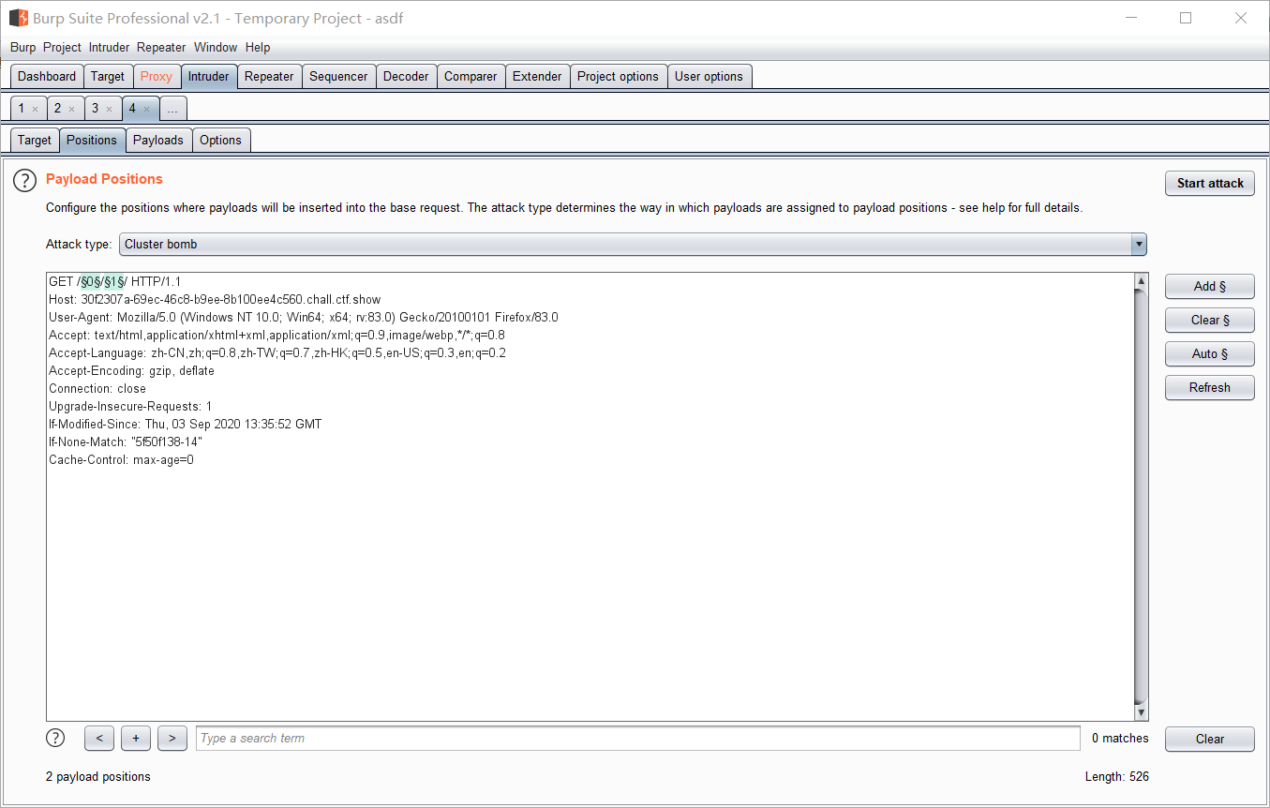Select Intruder attack tab 1
The image size is (1270, 808).
pyautogui.click(x=22, y=109)
